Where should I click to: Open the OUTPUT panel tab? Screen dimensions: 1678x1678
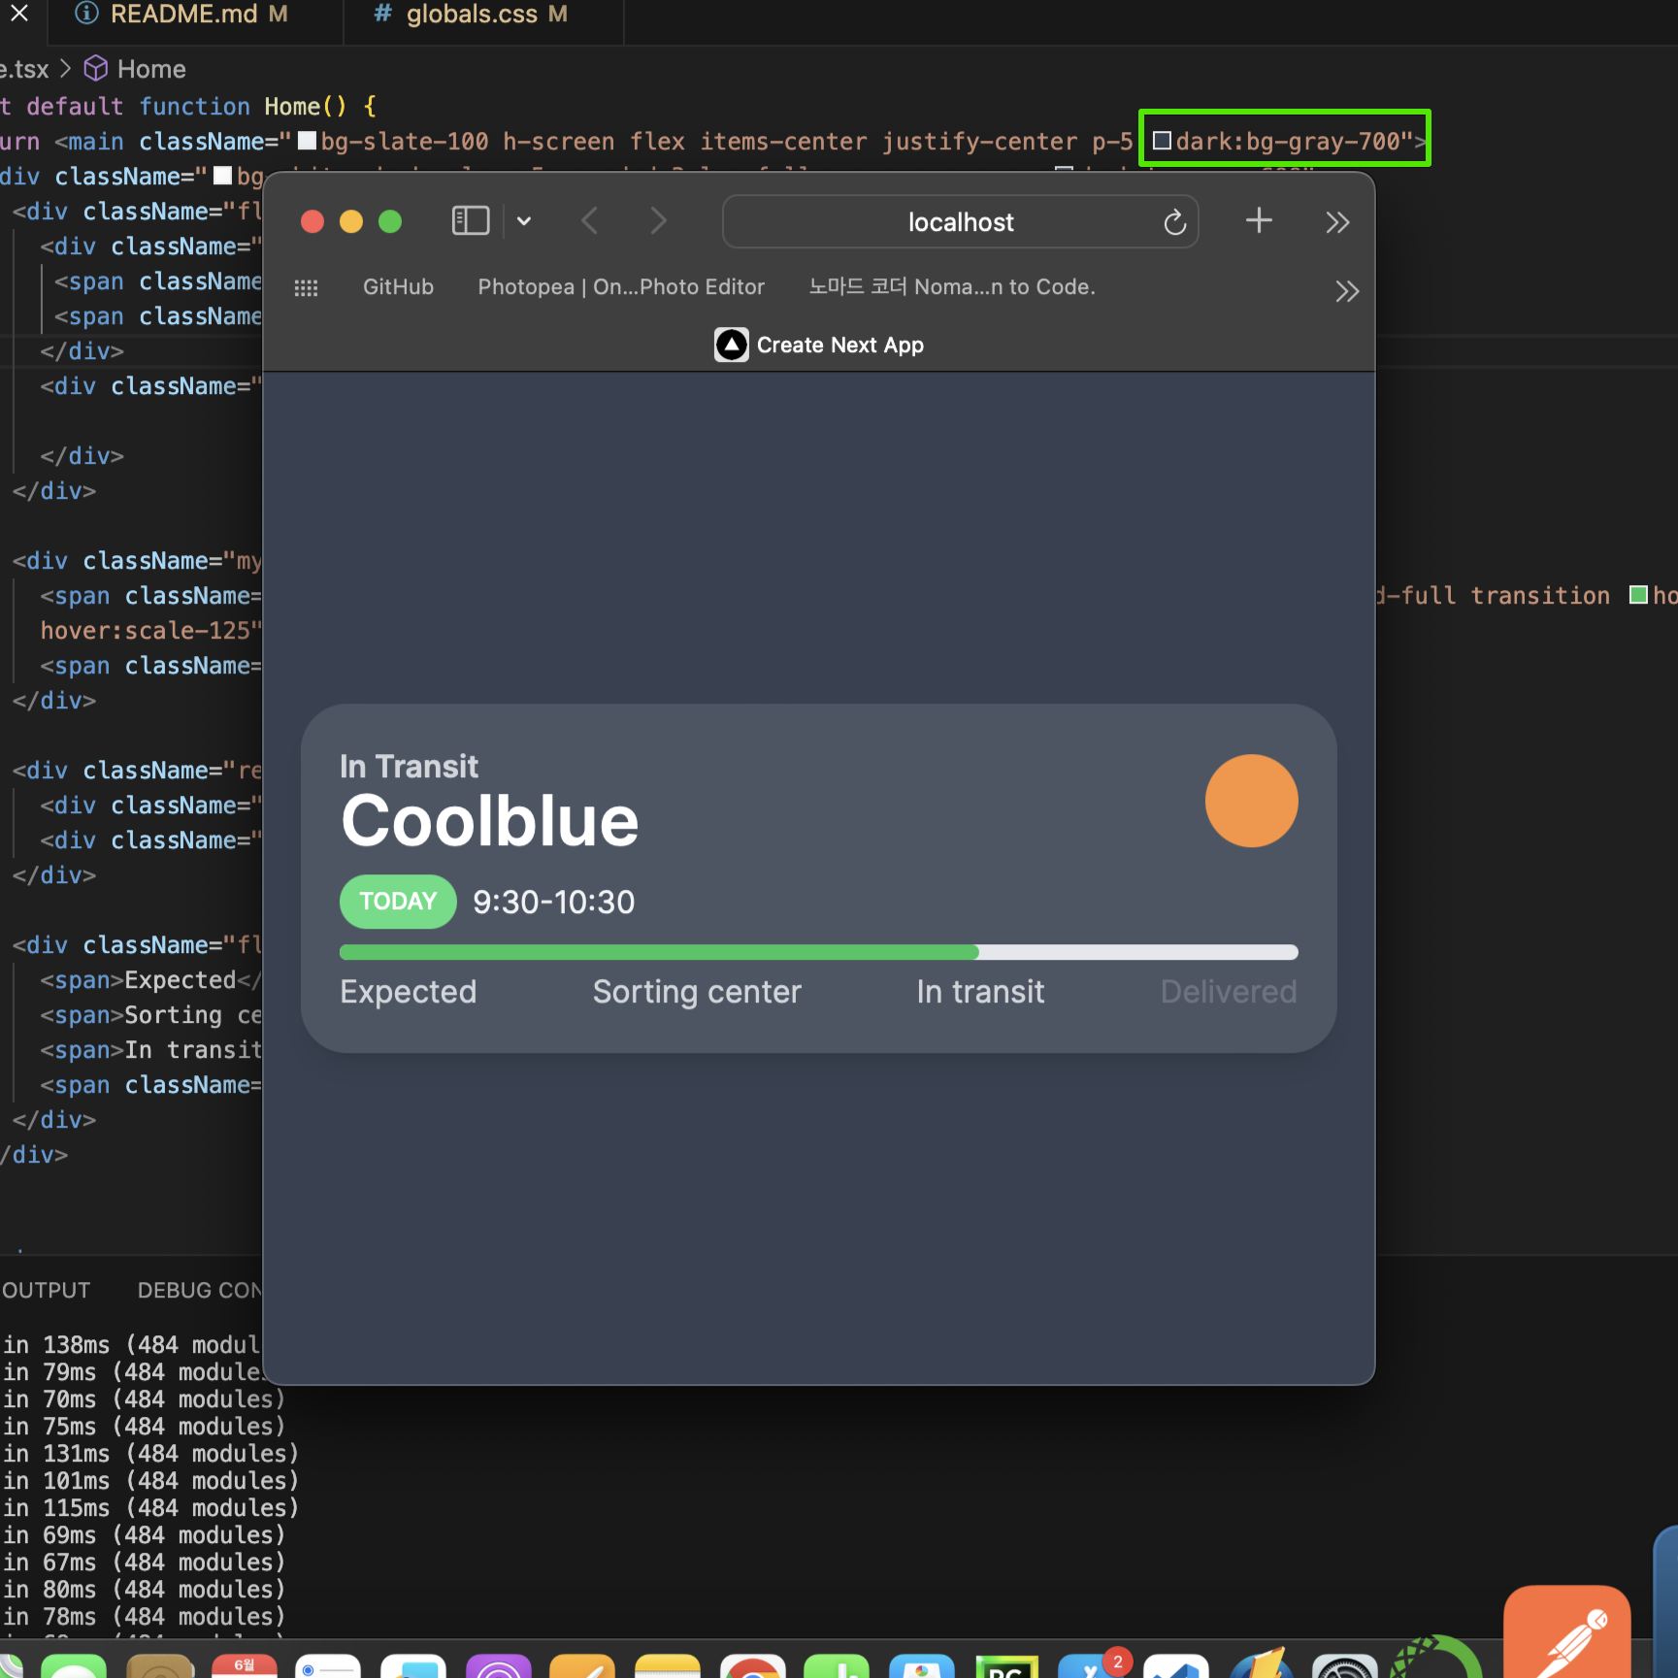(x=46, y=1290)
